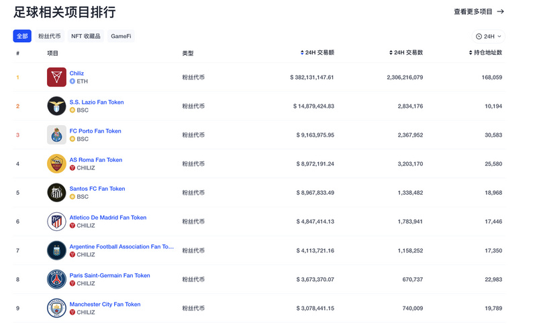The height and width of the screenshot is (324, 537).
Task: Click the transaction count 3,203,170
Action: [410, 164]
